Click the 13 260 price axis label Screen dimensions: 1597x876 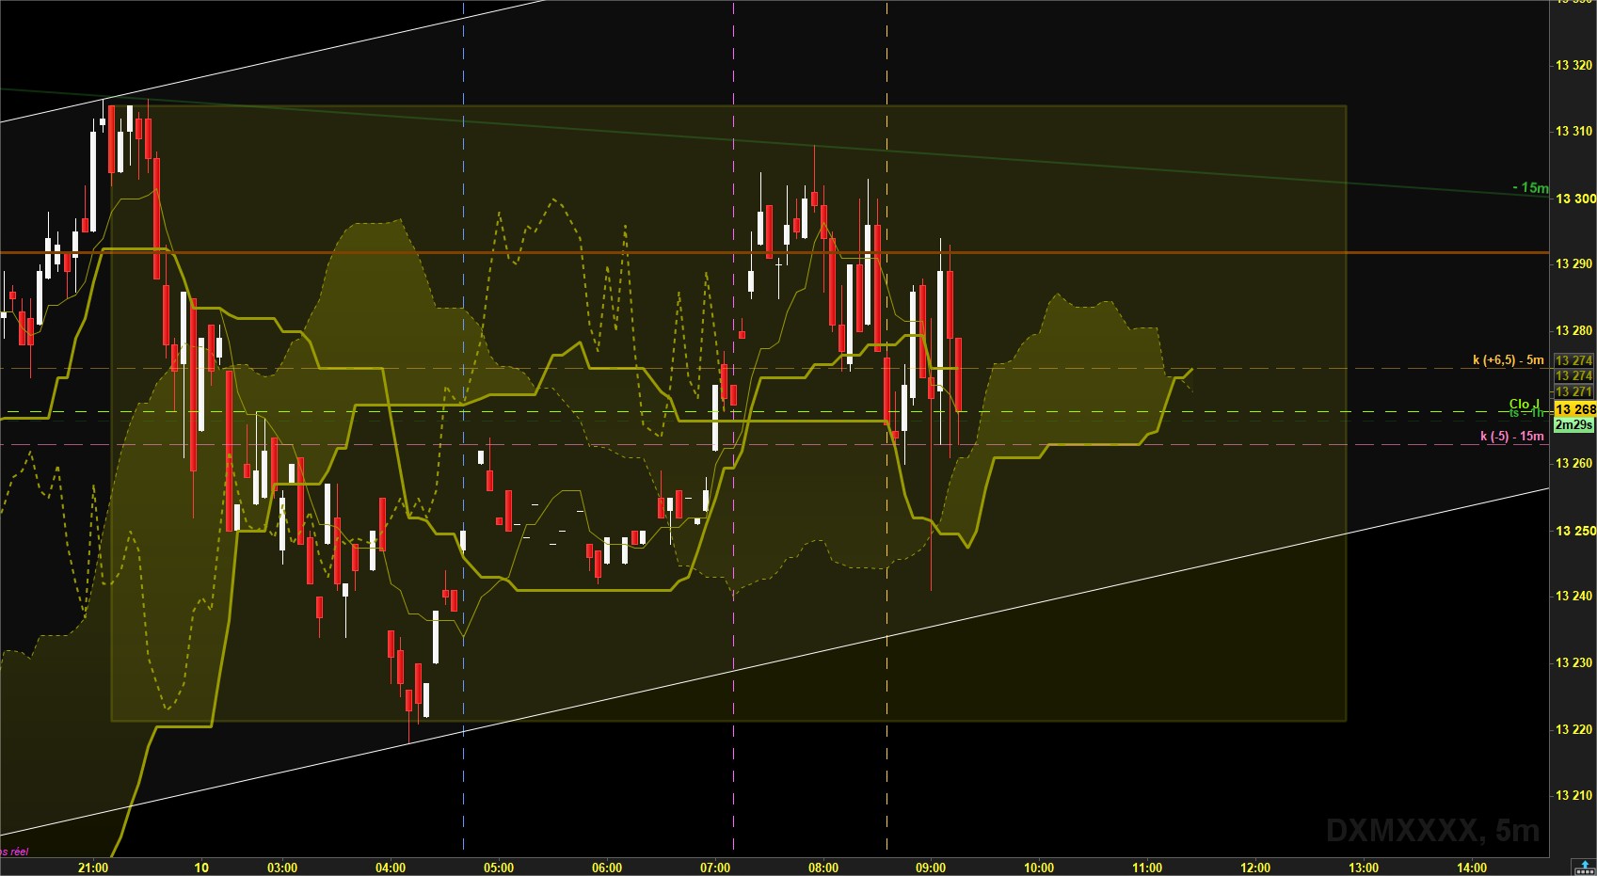coord(1574,464)
